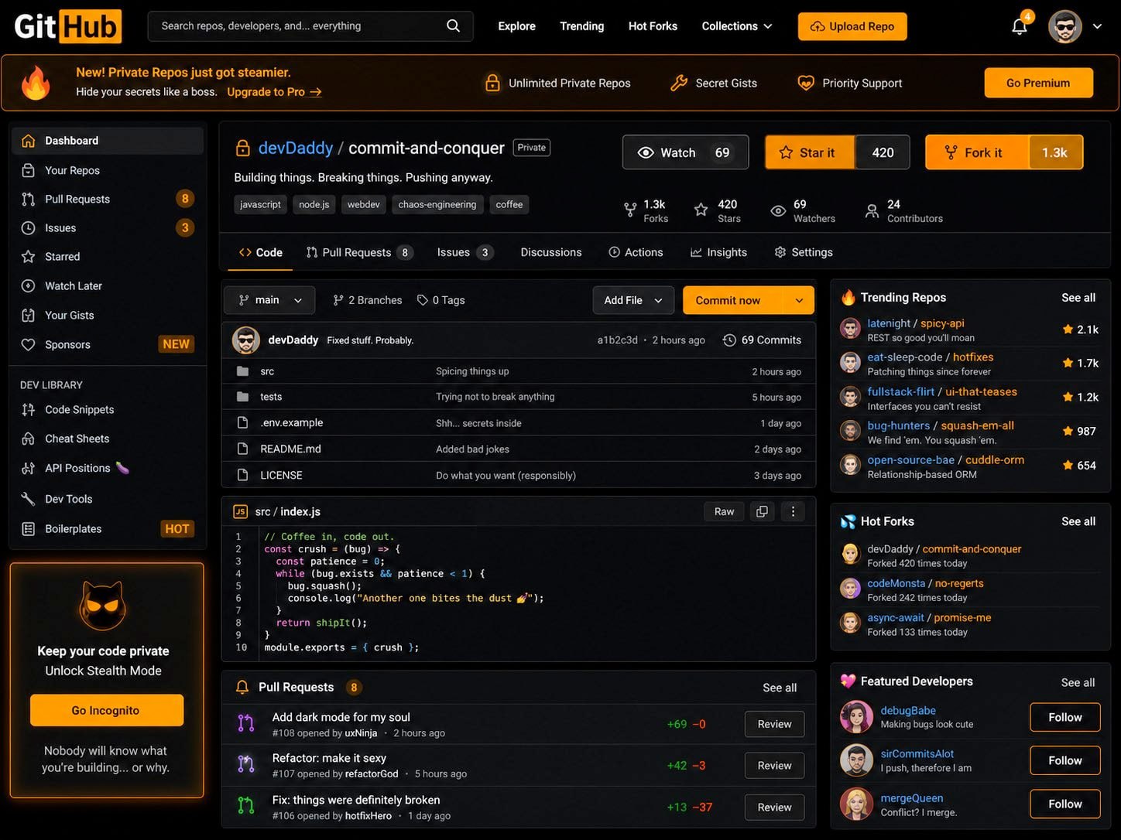Open the user avatar menu

click(x=1065, y=26)
